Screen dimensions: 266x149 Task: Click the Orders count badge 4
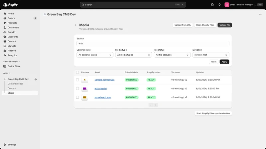tap(35, 18)
